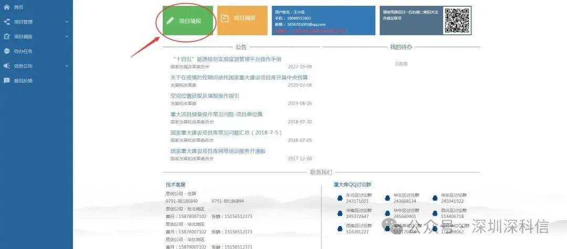Click the 待办任务 chat bubble icon
The image size is (567, 249).
[x=6, y=51]
